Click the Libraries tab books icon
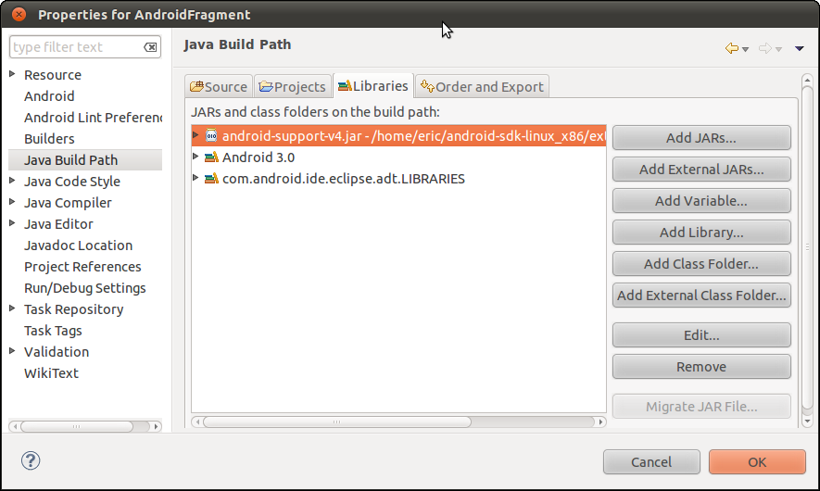 click(345, 86)
